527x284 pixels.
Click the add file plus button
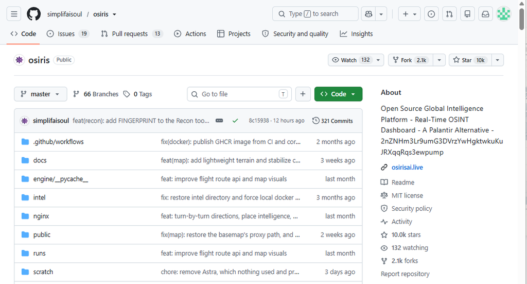(303, 94)
